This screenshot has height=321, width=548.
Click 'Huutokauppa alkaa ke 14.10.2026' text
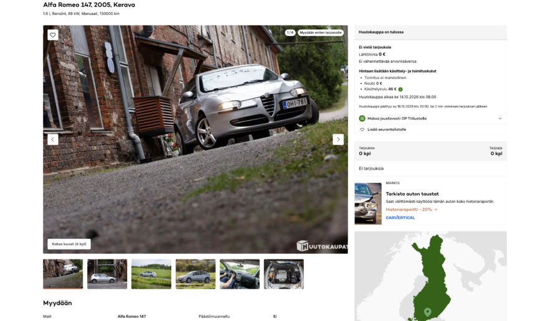(x=397, y=97)
